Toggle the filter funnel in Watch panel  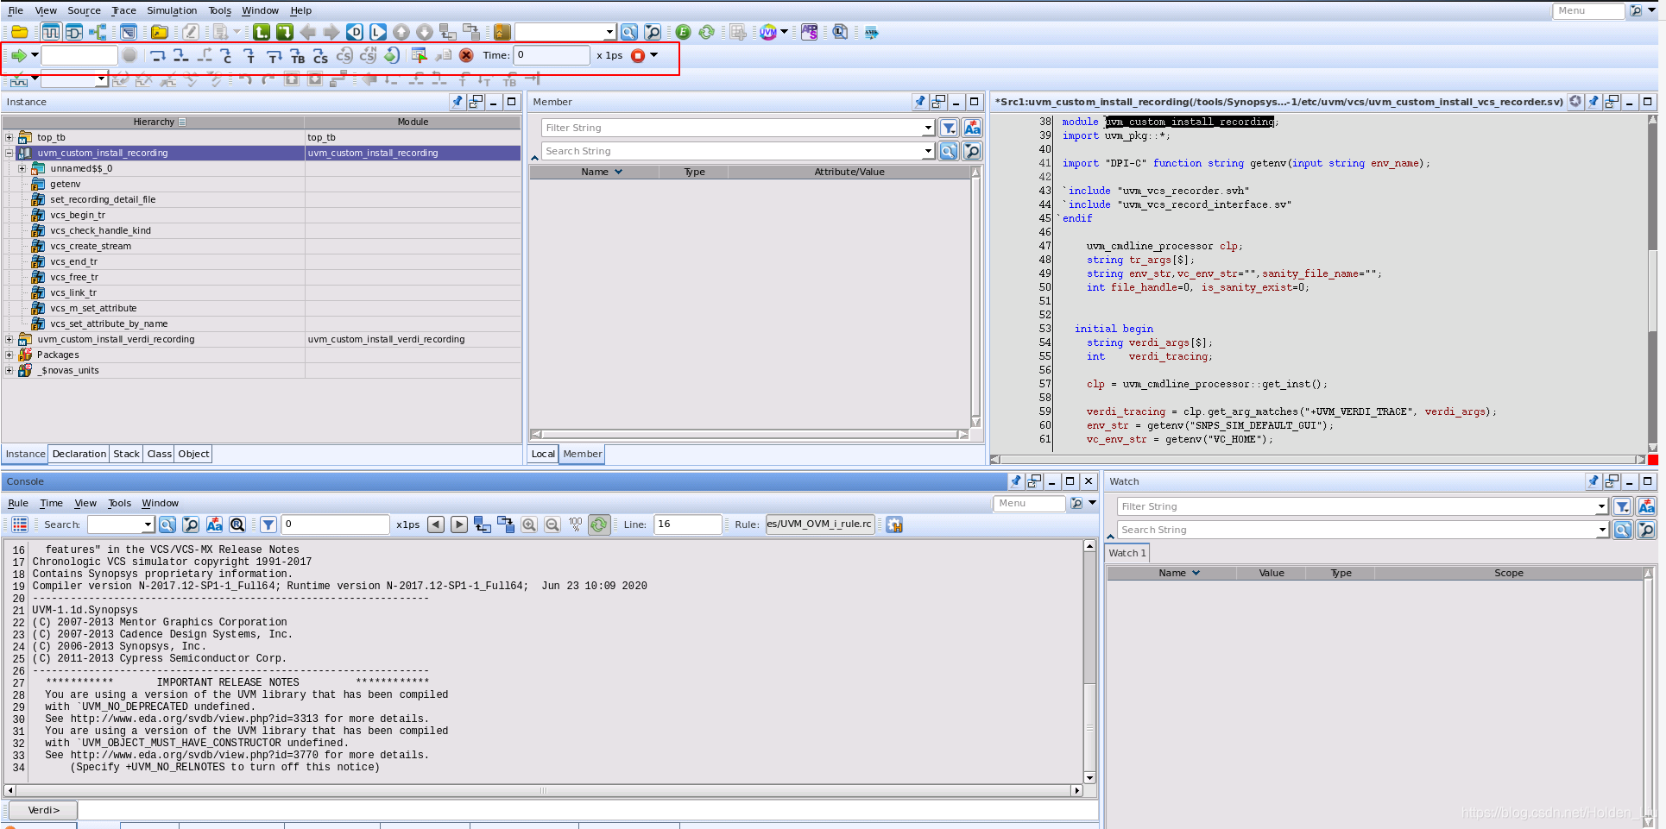pyautogui.click(x=1623, y=506)
